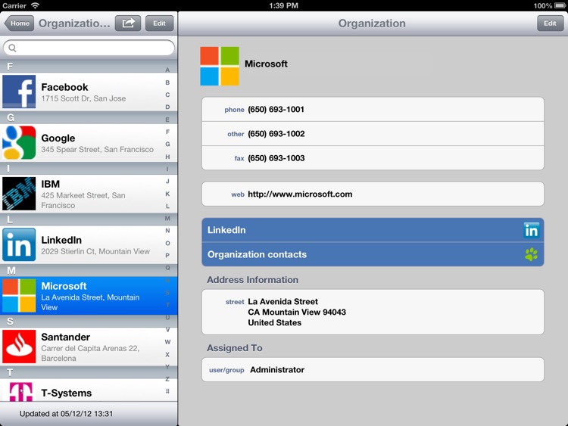
Task: Tap the T-Systems logo thumbnail
Action: (x=20, y=391)
